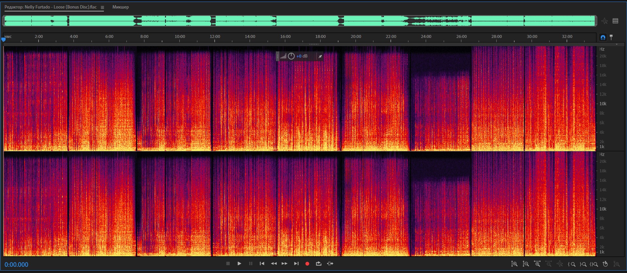Zoom in on time axis

click(537, 264)
